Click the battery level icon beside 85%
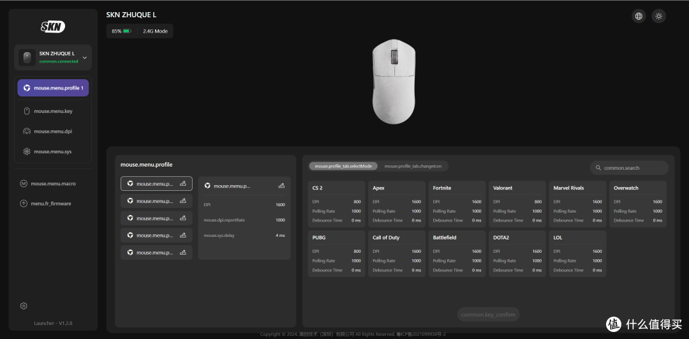The height and width of the screenshot is (339, 689). pos(128,31)
